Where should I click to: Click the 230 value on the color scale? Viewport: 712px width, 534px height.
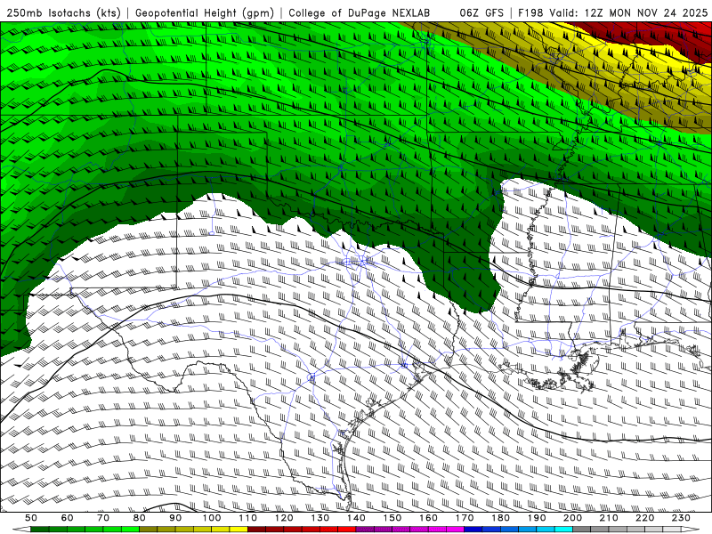[x=681, y=518]
